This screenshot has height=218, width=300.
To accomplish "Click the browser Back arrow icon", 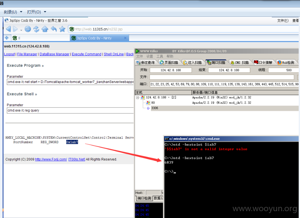I will click(x=8, y=29).
